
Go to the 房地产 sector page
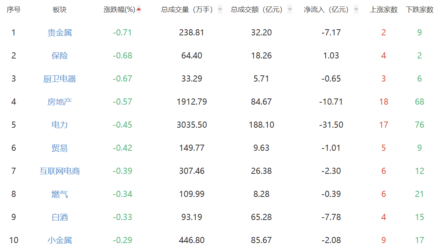pyautogui.click(x=60, y=102)
